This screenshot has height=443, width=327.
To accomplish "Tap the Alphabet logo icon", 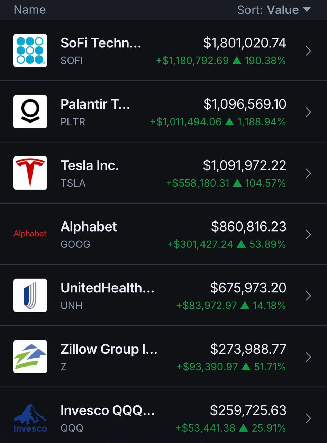I will 30,234.
